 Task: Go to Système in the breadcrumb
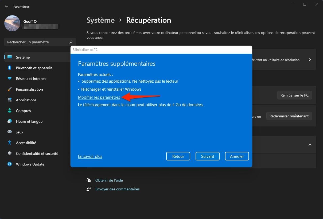[100, 20]
